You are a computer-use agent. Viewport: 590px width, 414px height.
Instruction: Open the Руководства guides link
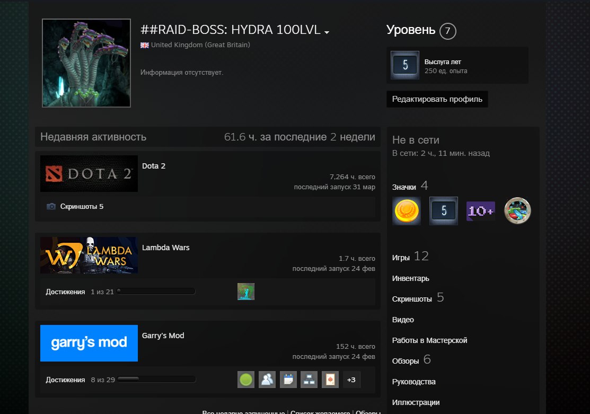point(414,382)
